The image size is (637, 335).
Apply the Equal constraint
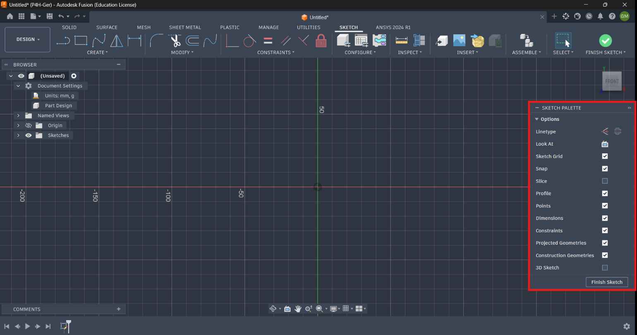click(268, 40)
